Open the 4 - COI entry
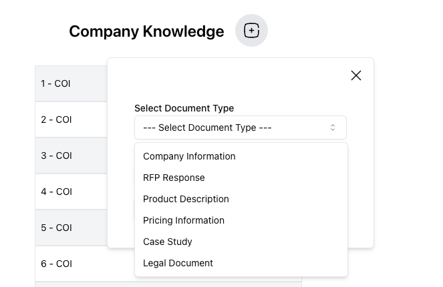The height and width of the screenshot is (287, 443). [71, 192]
